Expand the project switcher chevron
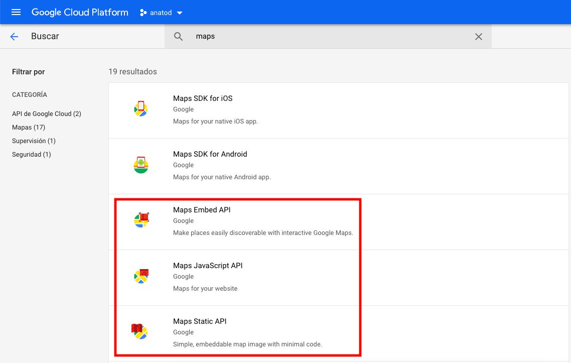Viewport: 571px width, 363px height. point(179,12)
